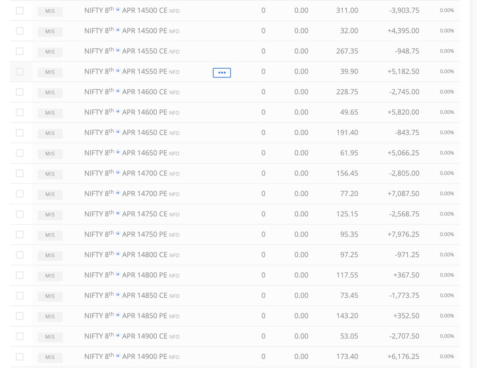
Task: Click the P&L value -1,773.75
Action: coord(404,296)
